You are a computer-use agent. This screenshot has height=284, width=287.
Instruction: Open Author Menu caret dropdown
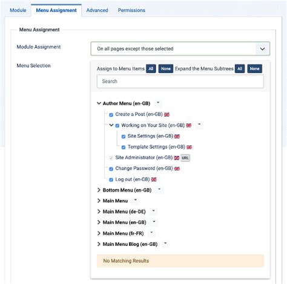[158, 103]
